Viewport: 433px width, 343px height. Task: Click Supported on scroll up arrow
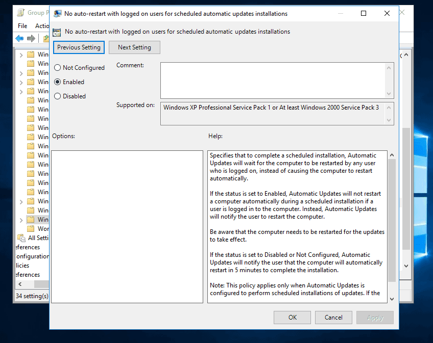pos(389,108)
